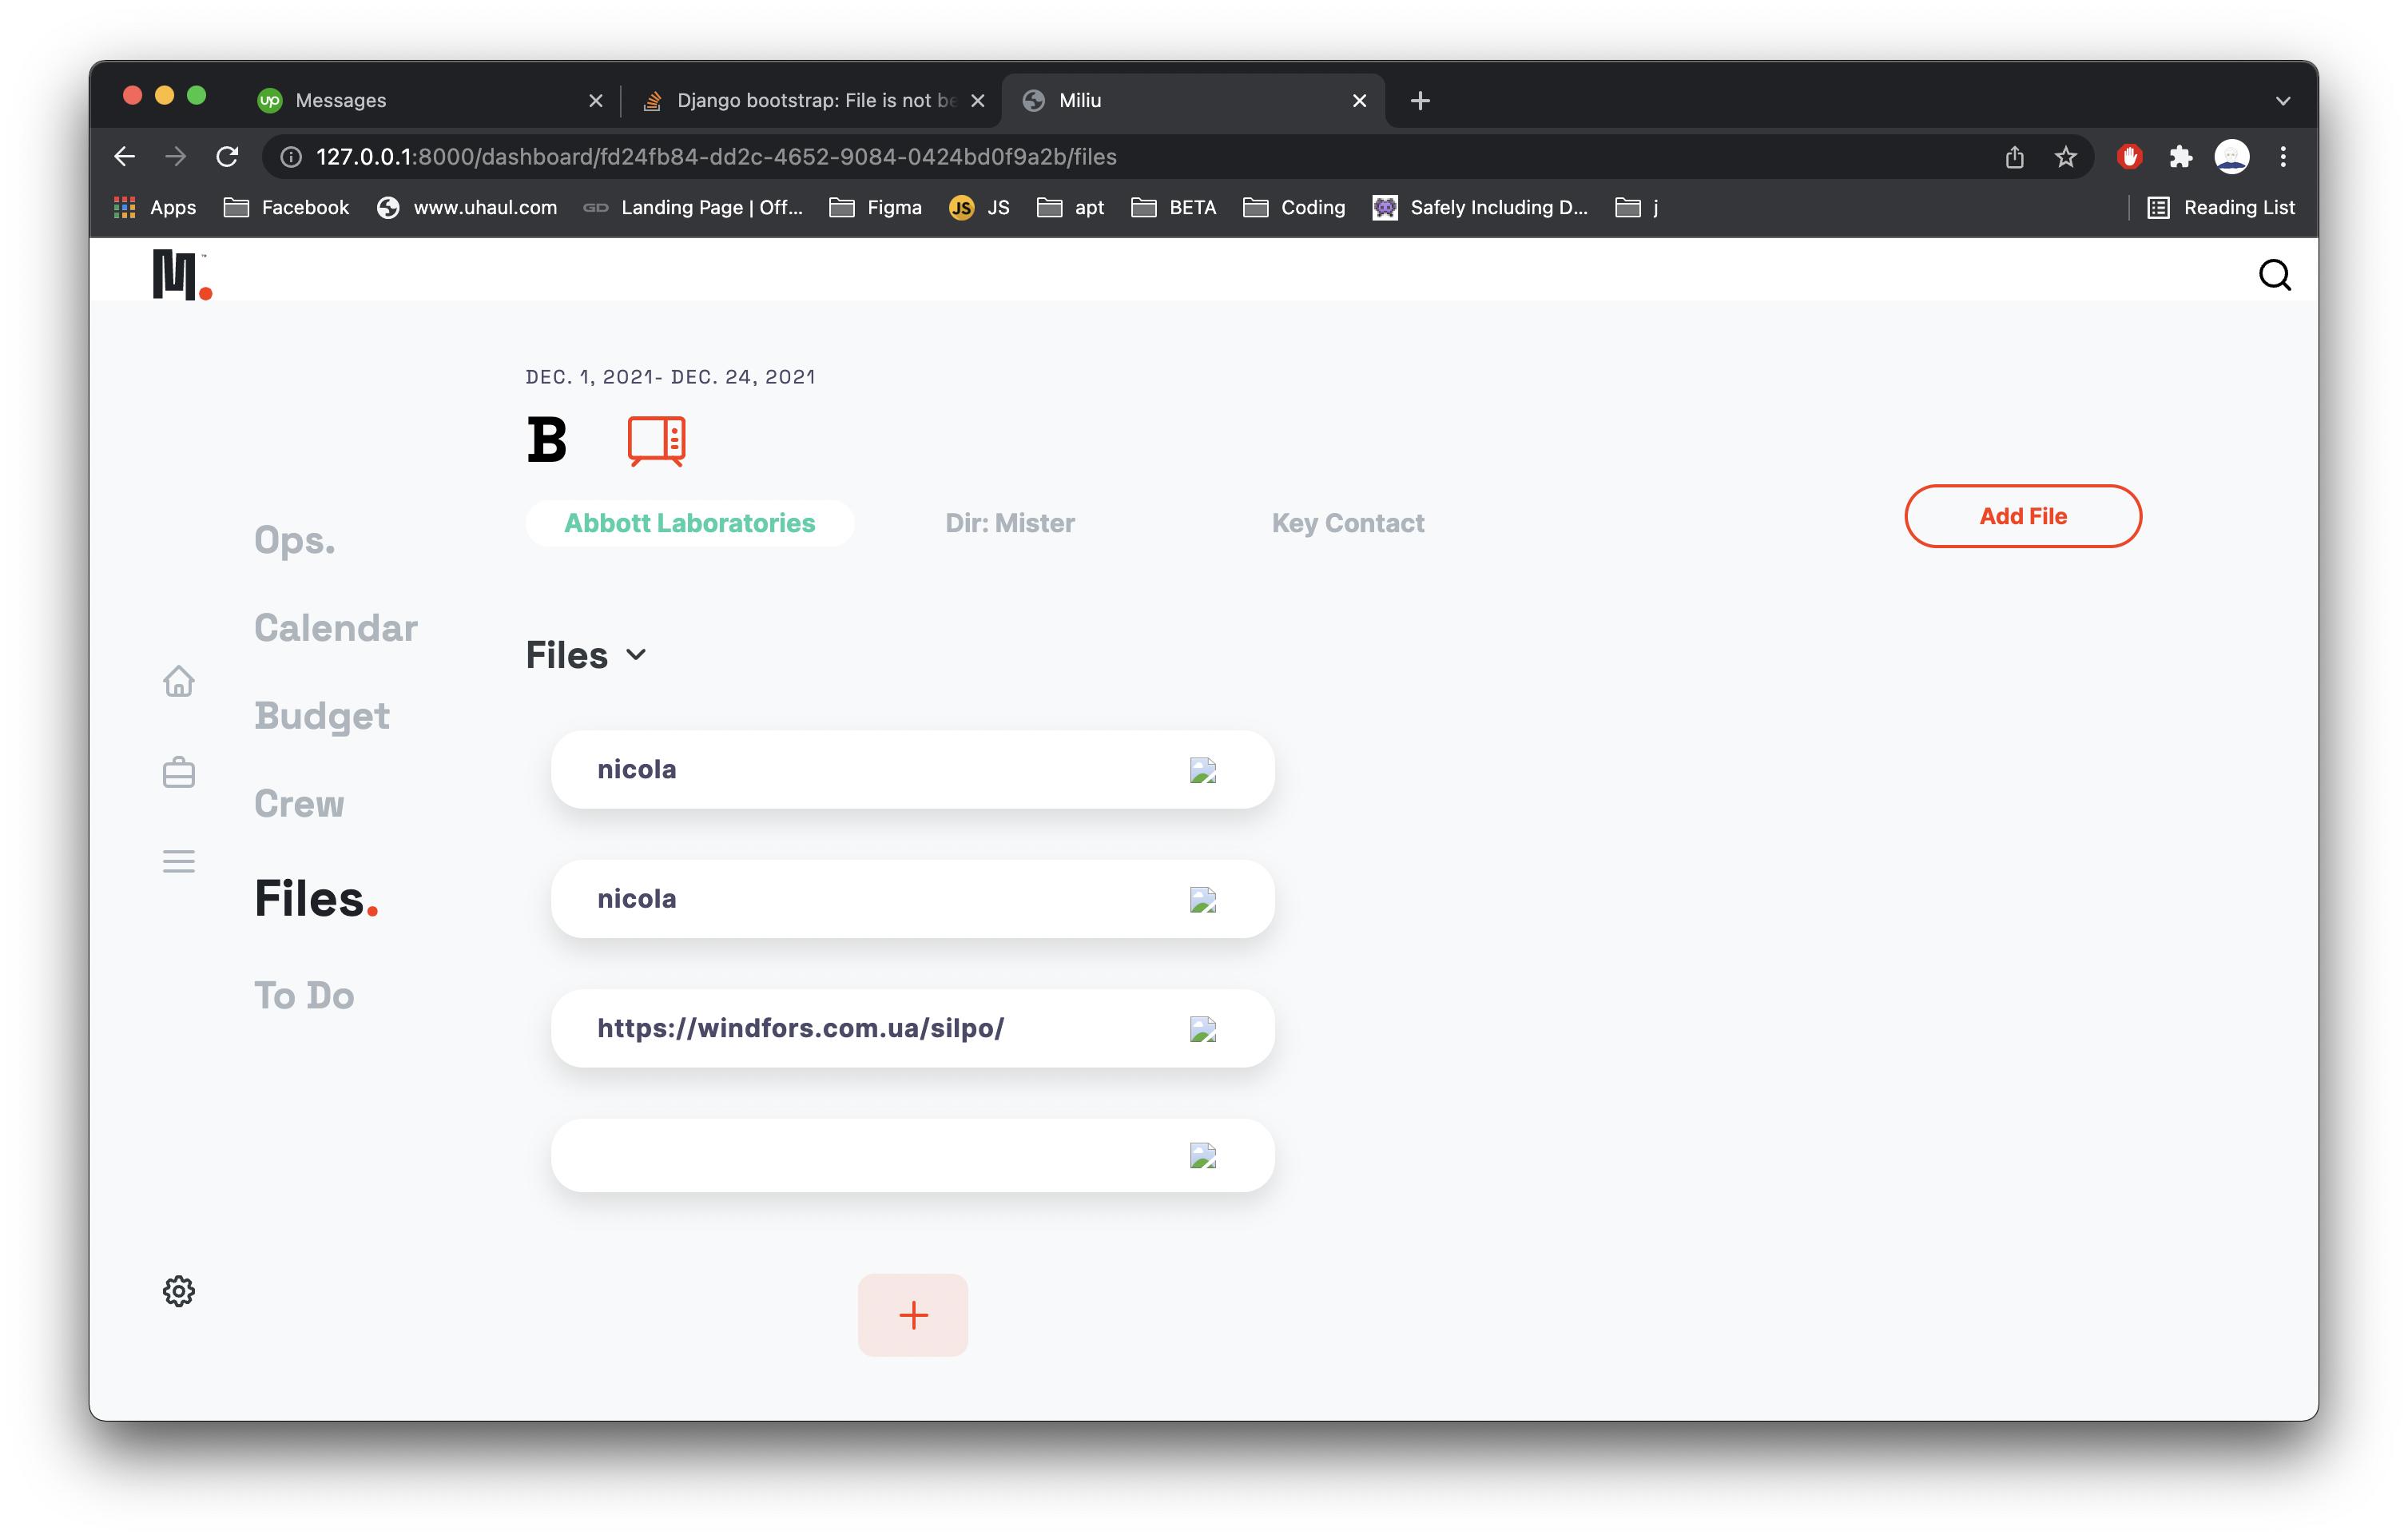Viewport: 2408px width, 1539px height.
Task: Open the To Do section
Action: pos(304,996)
